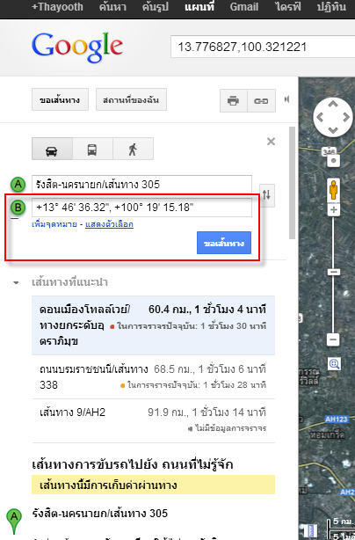Click the map zoom slider handle
This screenshot has width=355, height=540.
pos(333,272)
